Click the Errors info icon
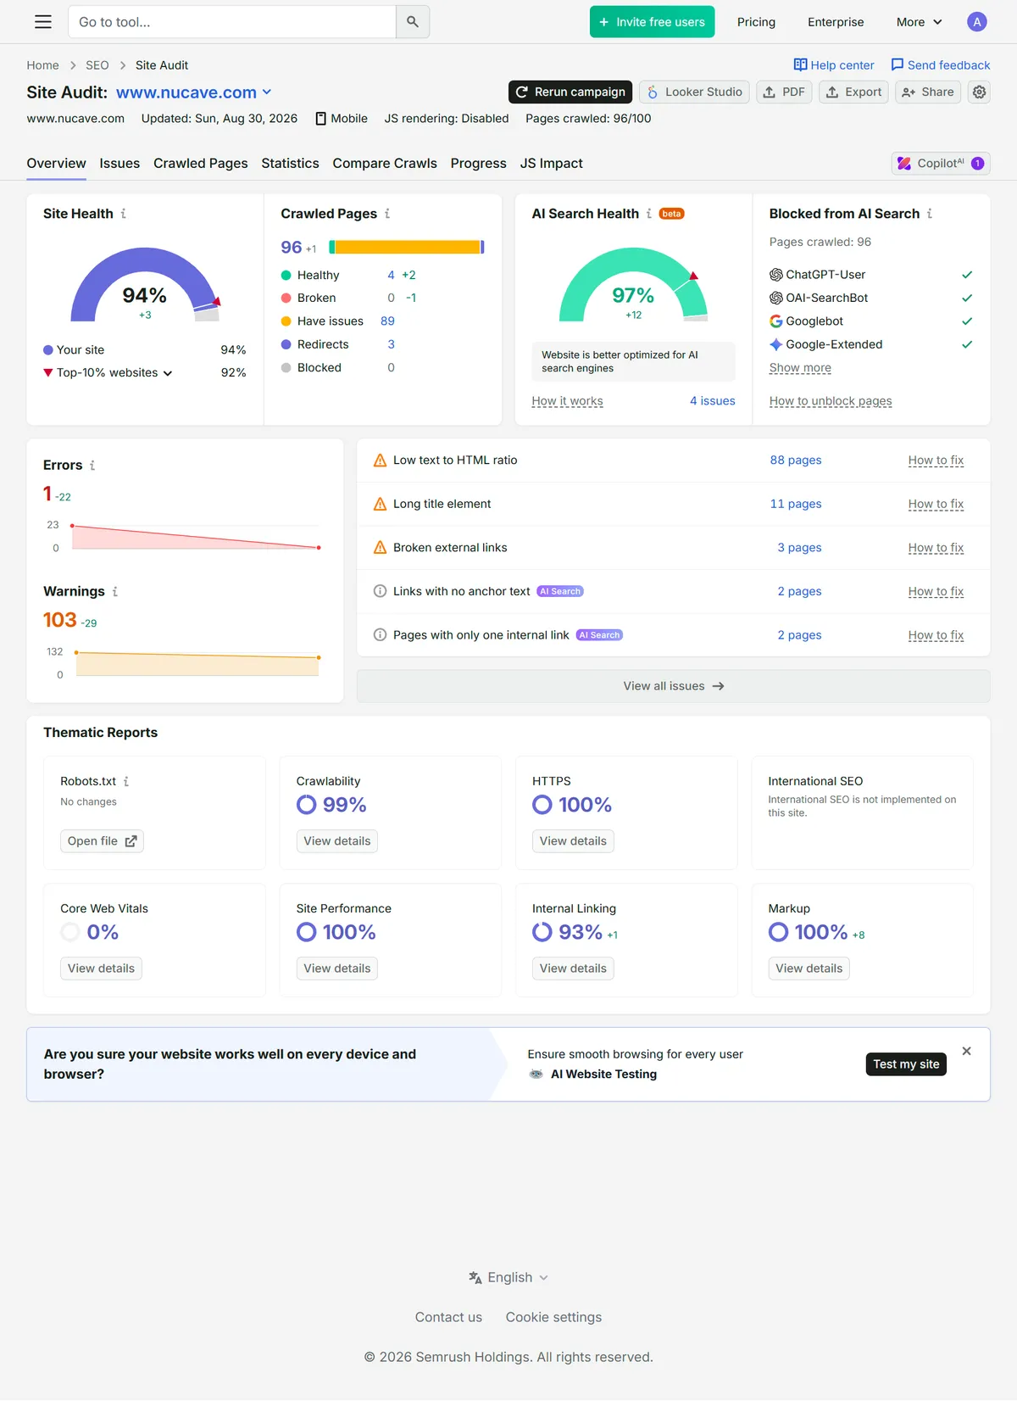 tap(92, 465)
